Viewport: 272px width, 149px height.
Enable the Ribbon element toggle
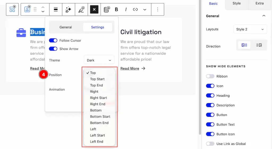click(x=210, y=76)
